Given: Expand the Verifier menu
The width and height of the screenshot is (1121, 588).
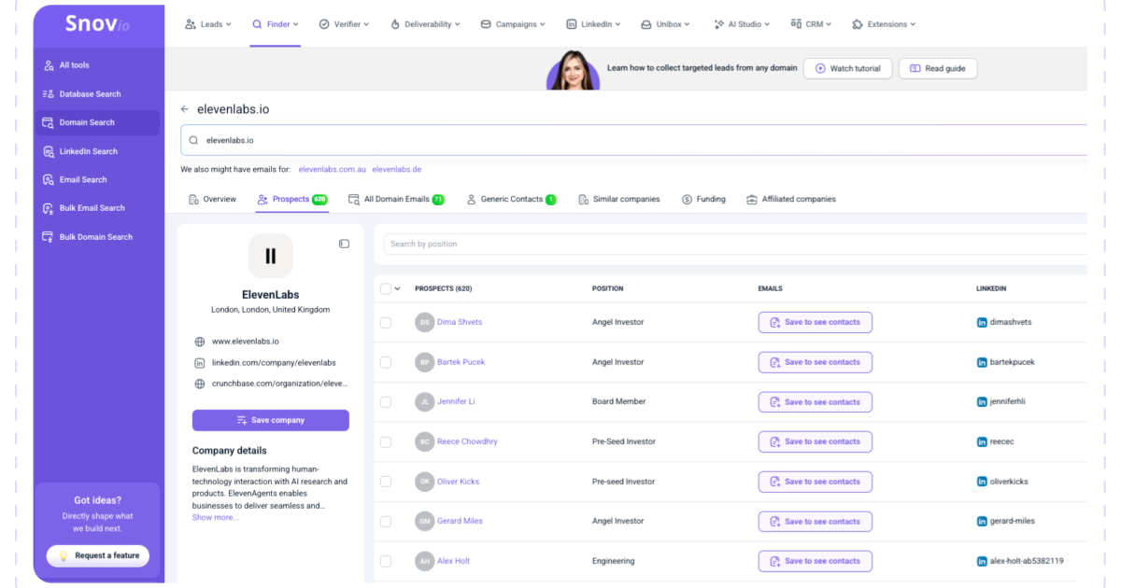Looking at the screenshot, I should point(344,24).
